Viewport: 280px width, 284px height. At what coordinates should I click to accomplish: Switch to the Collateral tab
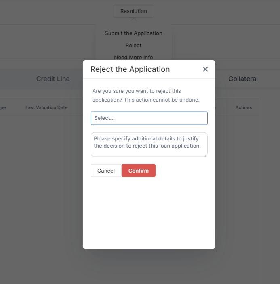243,79
